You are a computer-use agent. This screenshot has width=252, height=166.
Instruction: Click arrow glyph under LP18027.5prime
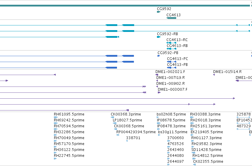114,123
